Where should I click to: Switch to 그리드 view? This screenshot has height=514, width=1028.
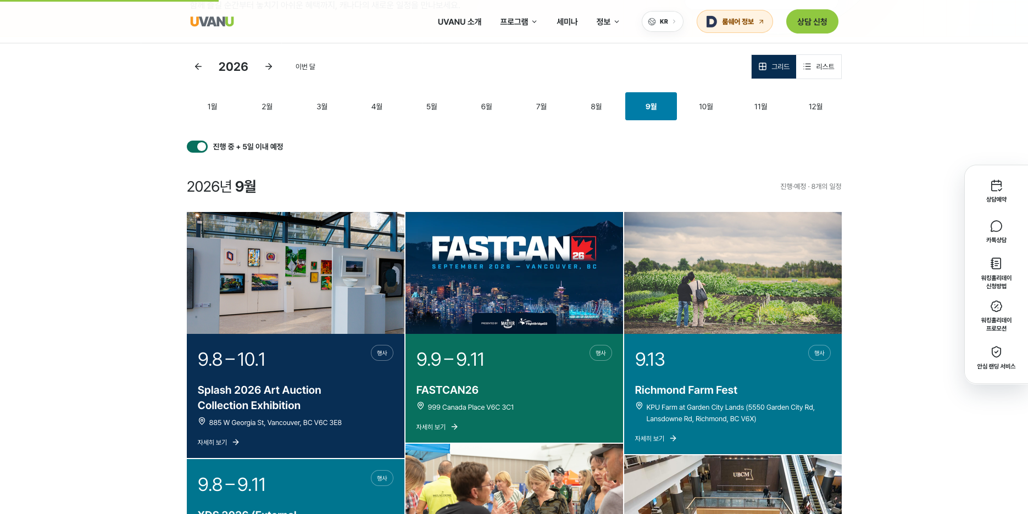point(774,66)
